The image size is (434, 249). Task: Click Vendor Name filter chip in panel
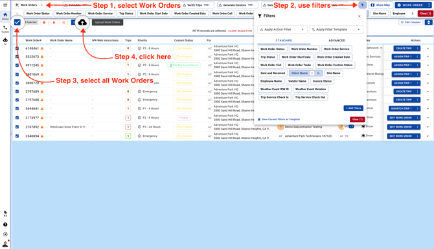tap(297, 81)
